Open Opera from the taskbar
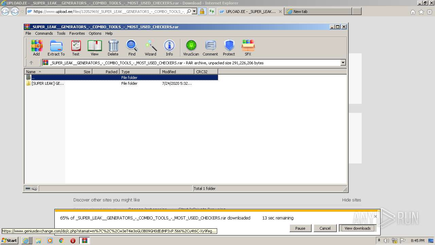 point(73,241)
